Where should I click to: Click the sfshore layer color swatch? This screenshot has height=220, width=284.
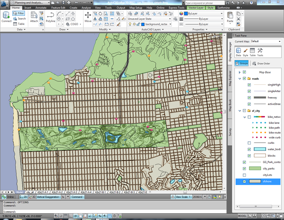coord(255,181)
